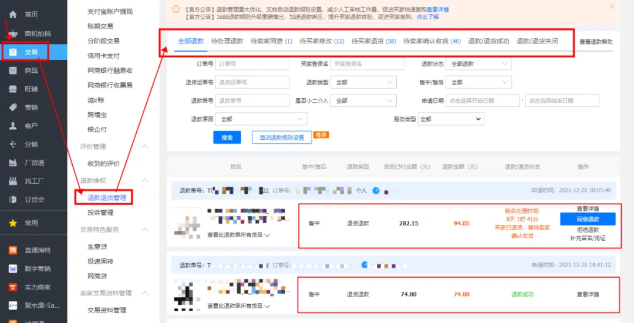Click the 搜索 search button
Image resolution: width=634 pixels, height=323 pixels.
[x=227, y=137]
